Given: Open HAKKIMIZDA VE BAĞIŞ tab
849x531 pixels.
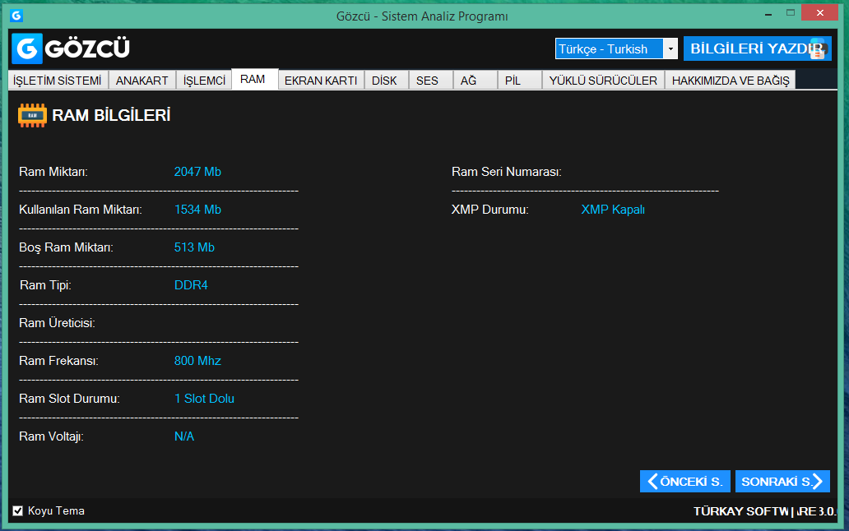Looking at the screenshot, I should (x=731, y=81).
